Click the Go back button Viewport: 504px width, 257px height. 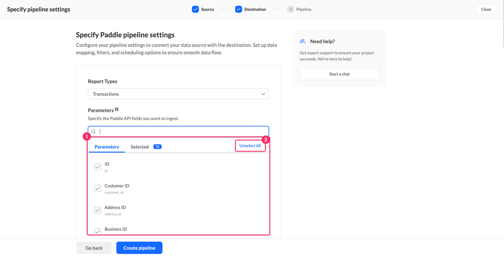(94, 248)
